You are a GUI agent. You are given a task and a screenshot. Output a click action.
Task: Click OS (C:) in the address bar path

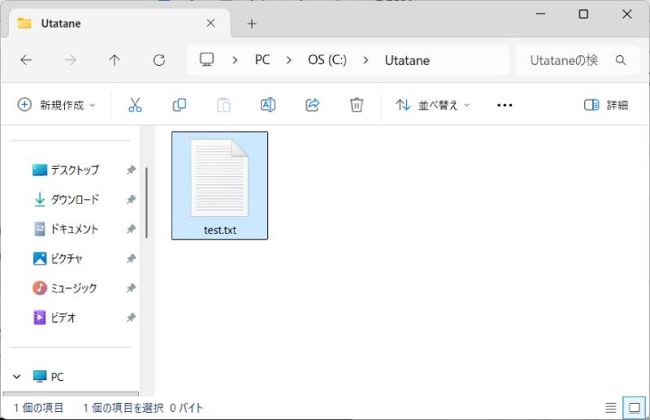[327, 60]
